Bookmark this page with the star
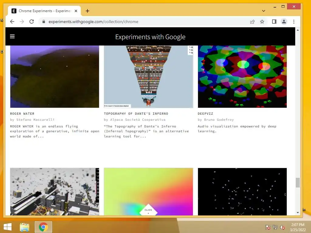Image resolution: width=311 pixels, height=233 pixels. coord(262,22)
